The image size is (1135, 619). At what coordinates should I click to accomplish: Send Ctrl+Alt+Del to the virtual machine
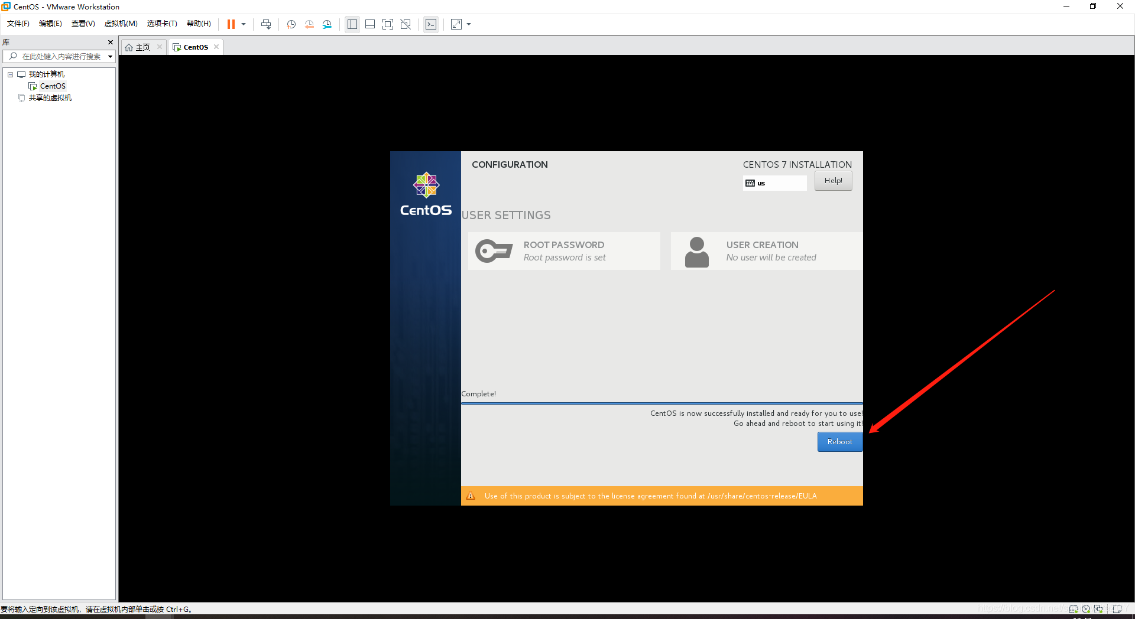pos(266,24)
